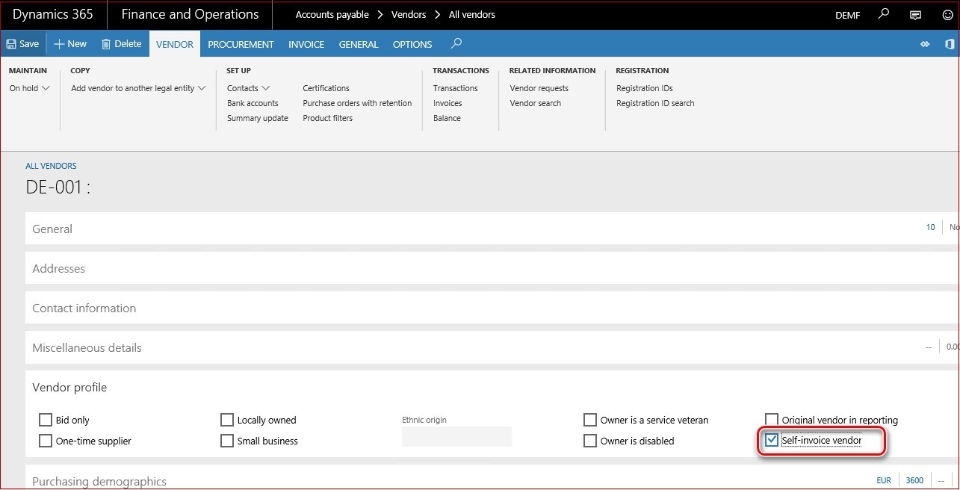Click the ALL VENDORS link
Image resolution: width=960 pixels, height=490 pixels.
coord(51,166)
